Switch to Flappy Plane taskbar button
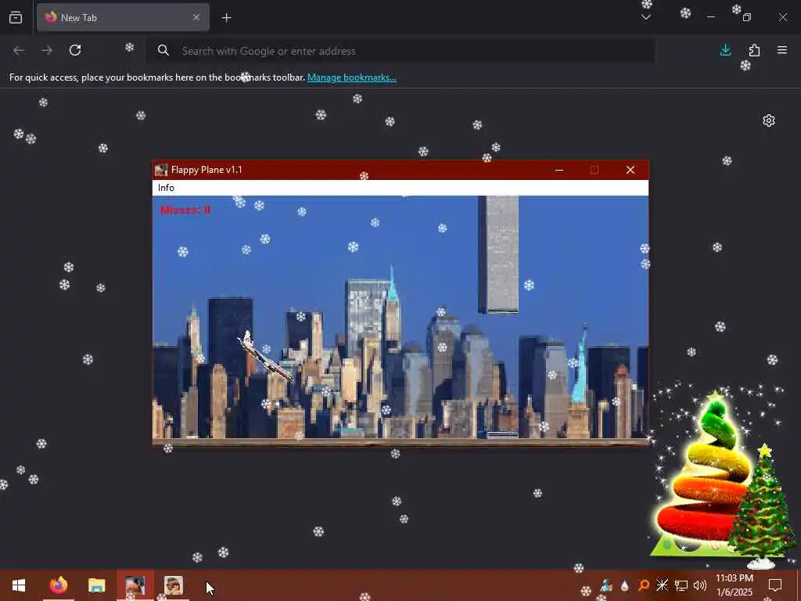Viewport: 801px width, 601px height. point(135,585)
